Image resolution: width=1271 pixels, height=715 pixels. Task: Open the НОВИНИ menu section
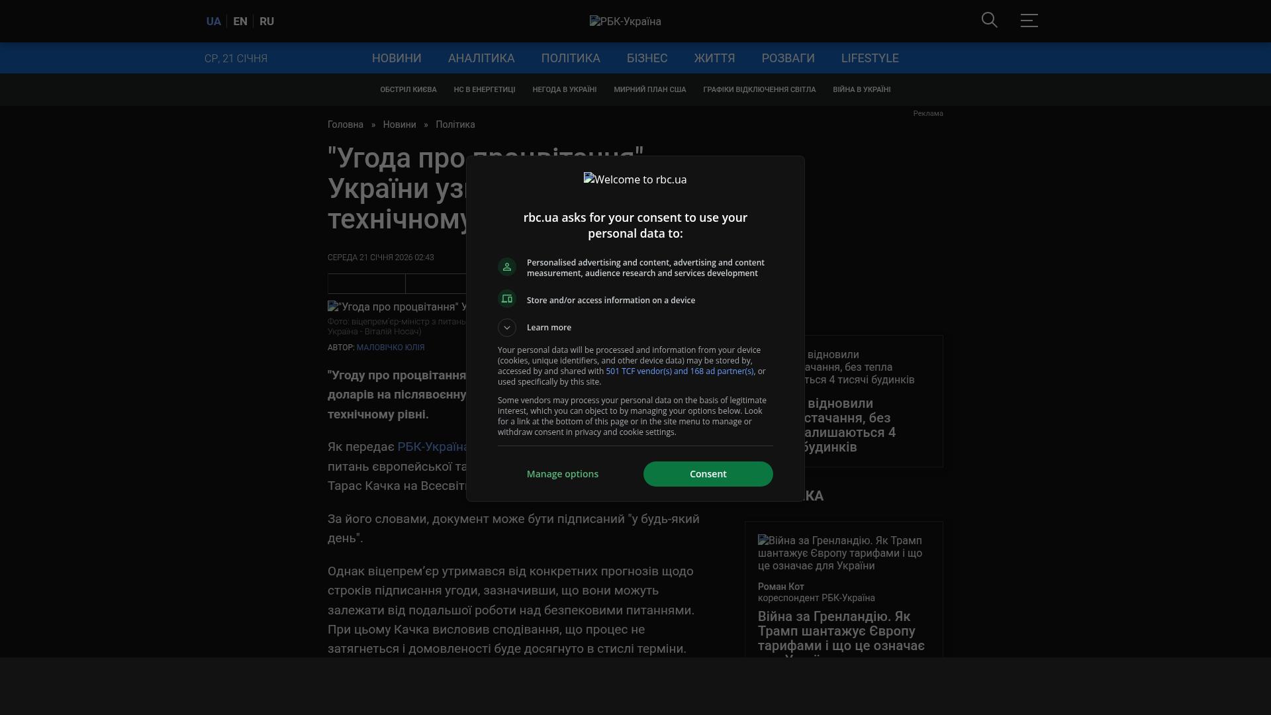coord(397,58)
